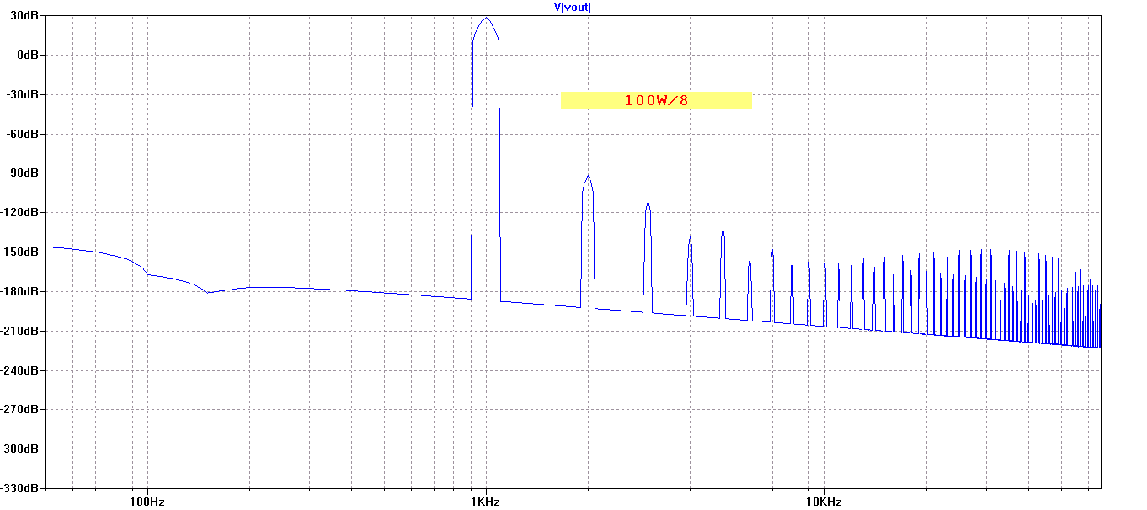
Task: Click the -180dB axis label
Action: pyautogui.click(x=21, y=291)
